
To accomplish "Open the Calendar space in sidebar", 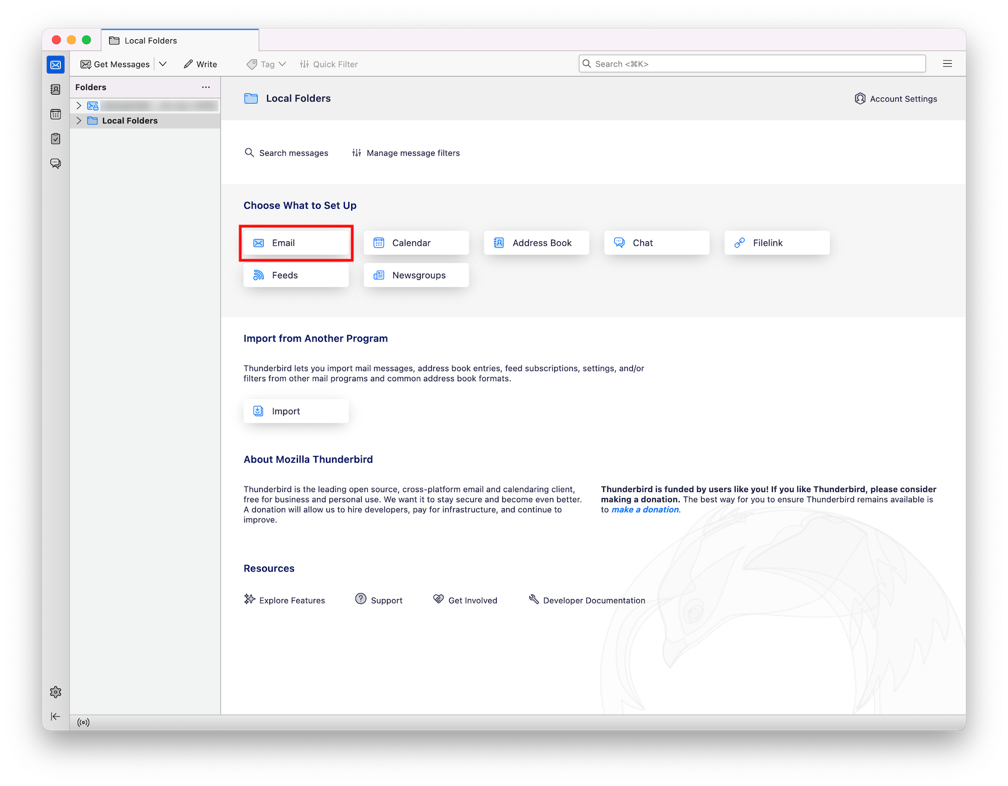I will (x=55, y=114).
